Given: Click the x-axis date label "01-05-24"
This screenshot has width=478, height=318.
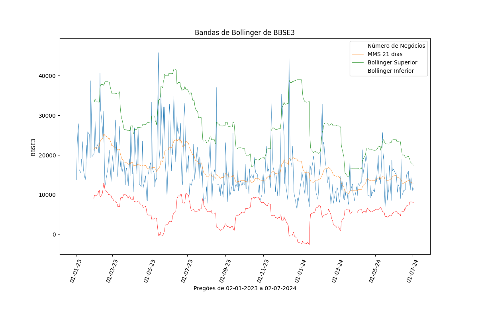Looking at the screenshot, I should coord(375,271).
